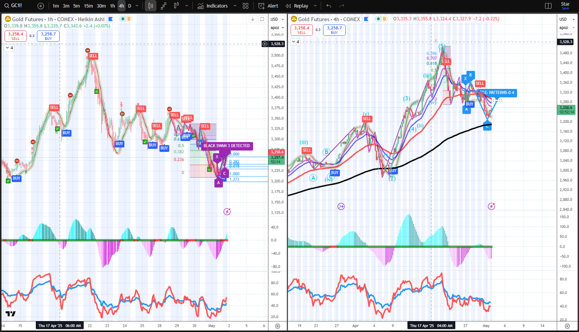
Task: Toggle market status dot on 4h chart
Action: point(378,19)
